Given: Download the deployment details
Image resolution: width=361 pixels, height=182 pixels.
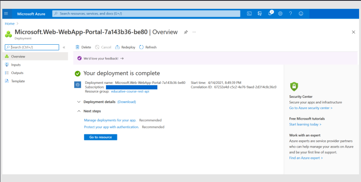Looking at the screenshot, I should [x=127, y=102].
